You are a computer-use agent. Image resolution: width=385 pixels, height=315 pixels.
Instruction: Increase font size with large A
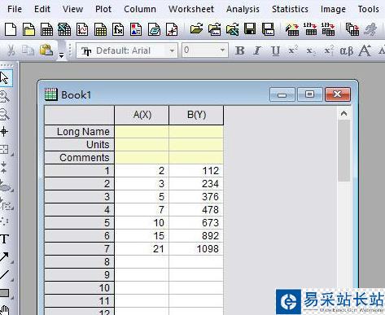pyautogui.click(x=365, y=50)
